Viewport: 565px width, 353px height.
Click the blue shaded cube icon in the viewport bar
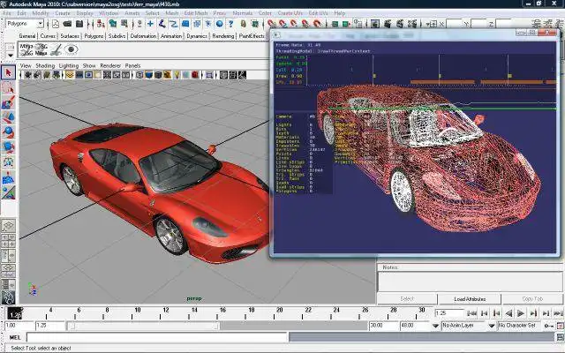pos(149,75)
